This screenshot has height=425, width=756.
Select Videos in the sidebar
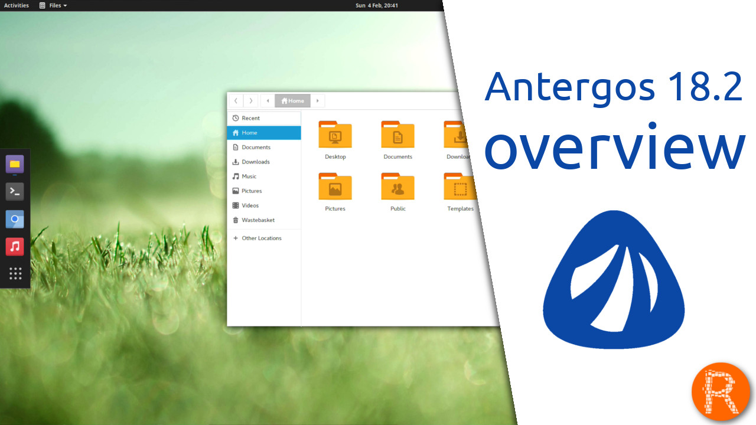(x=264, y=205)
